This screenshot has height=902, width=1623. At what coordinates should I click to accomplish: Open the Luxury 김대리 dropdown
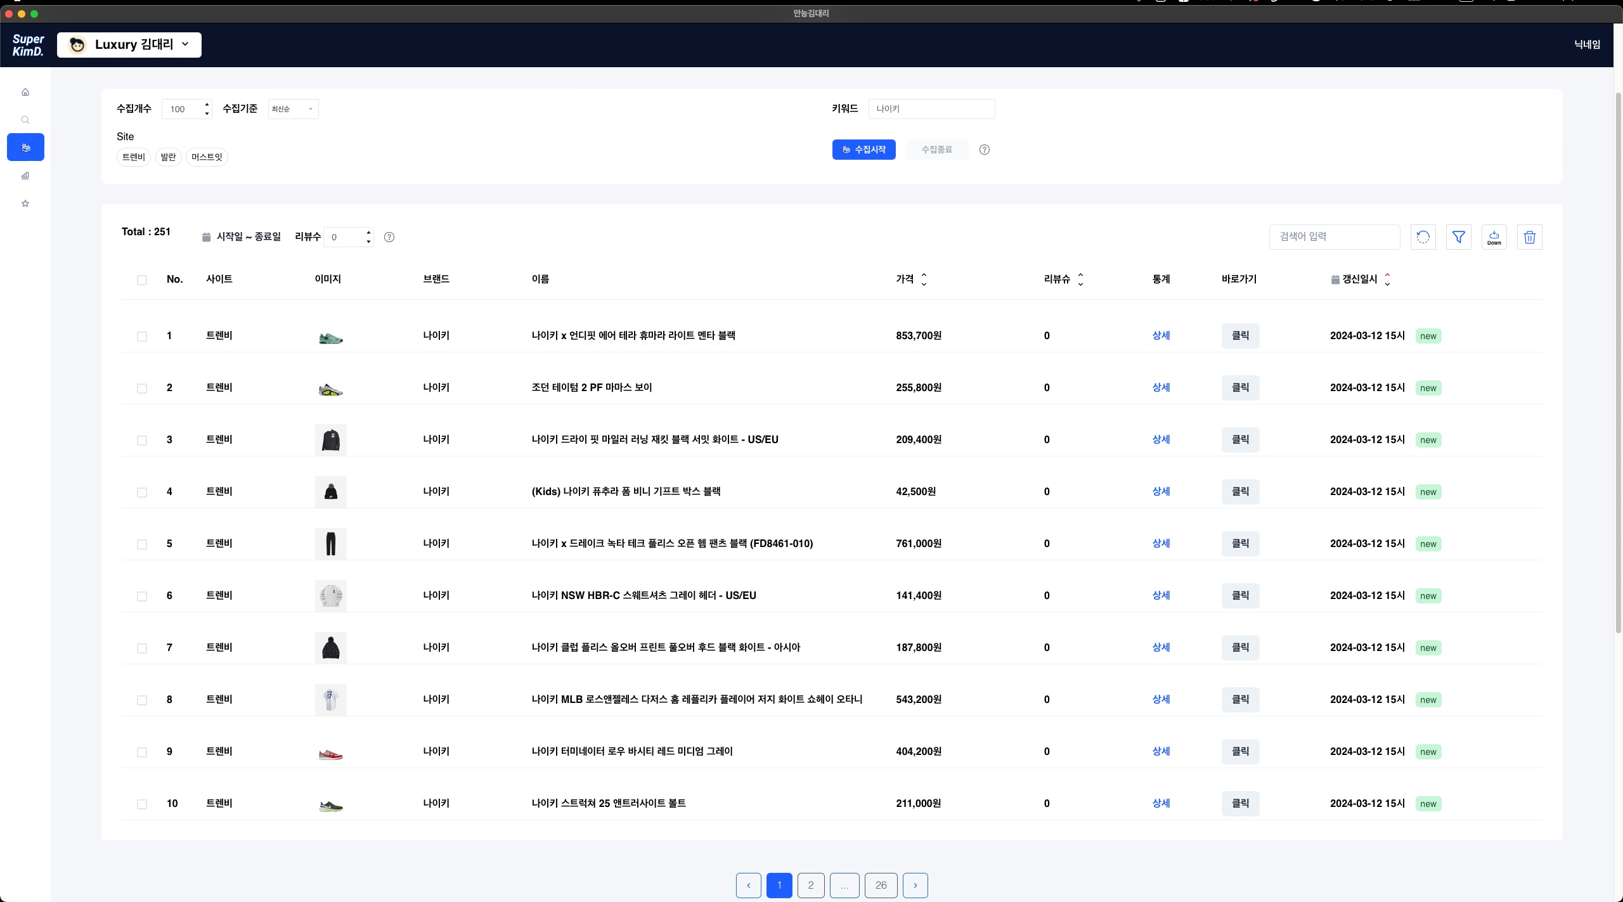(129, 45)
